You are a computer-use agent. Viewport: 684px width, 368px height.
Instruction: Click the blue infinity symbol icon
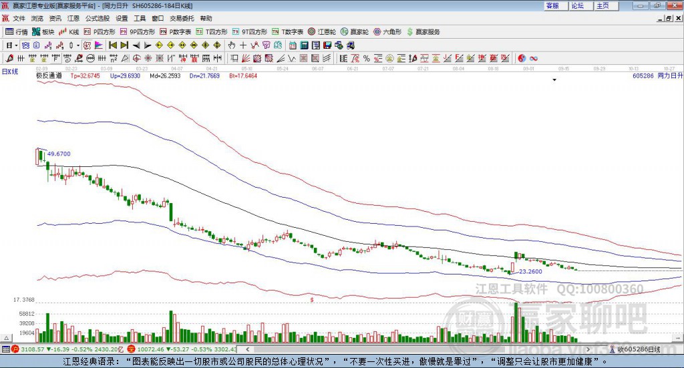[x=534, y=58]
